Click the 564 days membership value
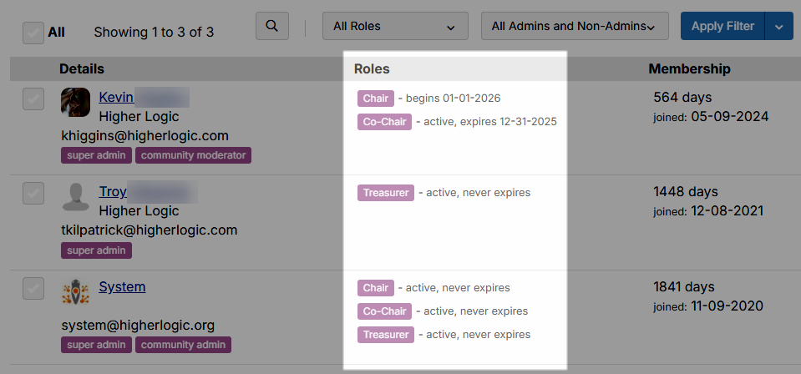 [x=682, y=97]
